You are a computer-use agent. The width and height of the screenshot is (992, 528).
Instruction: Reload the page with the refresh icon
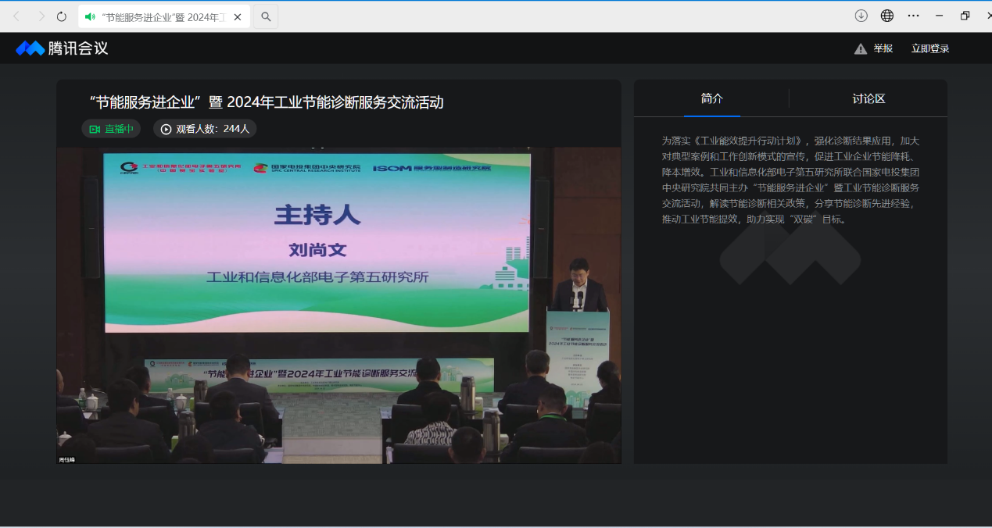point(62,16)
